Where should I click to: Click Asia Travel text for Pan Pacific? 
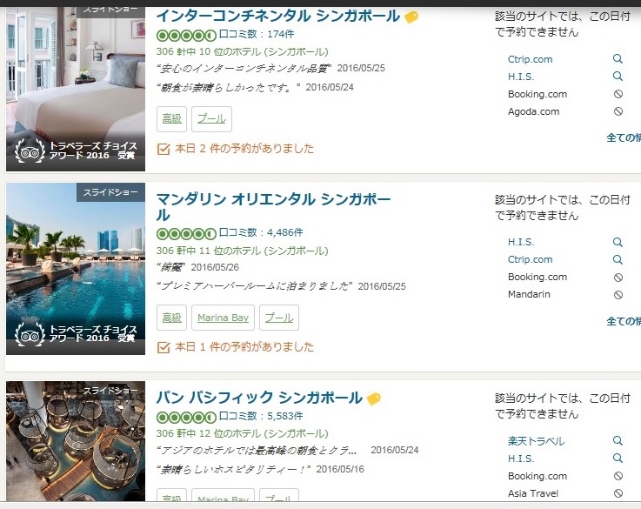pyautogui.click(x=533, y=493)
